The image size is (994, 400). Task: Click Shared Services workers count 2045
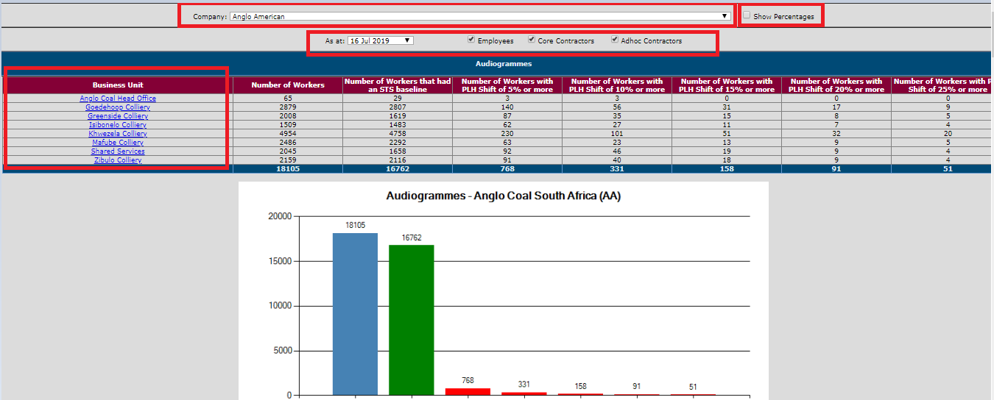pos(288,151)
